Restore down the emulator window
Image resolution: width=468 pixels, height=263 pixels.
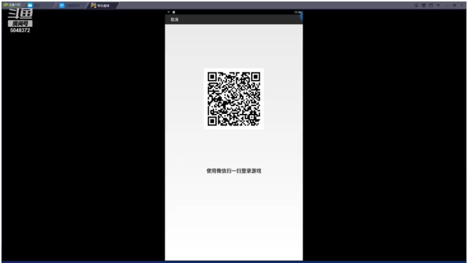pos(455,5)
